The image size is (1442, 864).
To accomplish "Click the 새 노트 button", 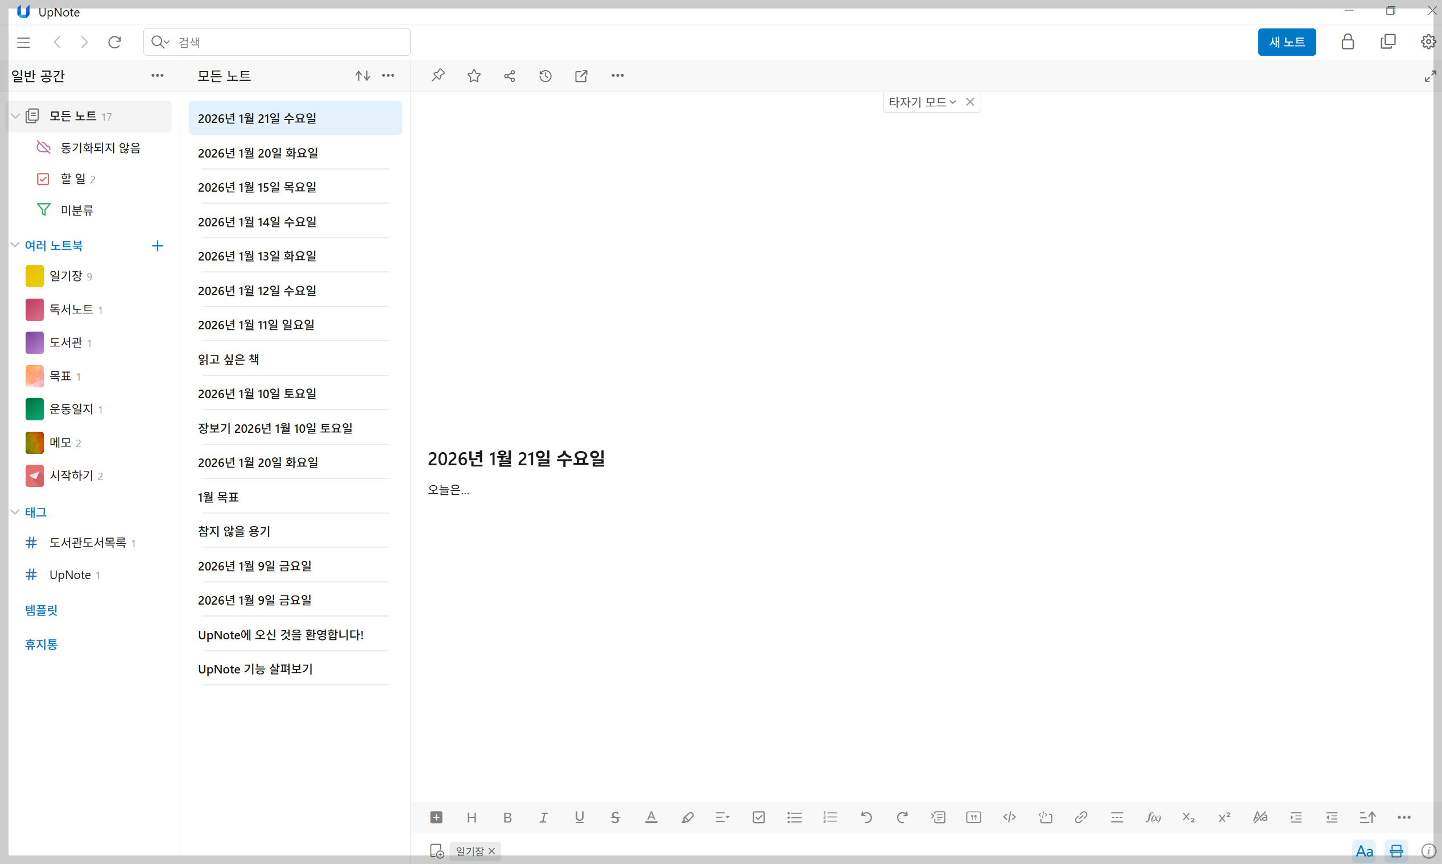I will click(1286, 42).
